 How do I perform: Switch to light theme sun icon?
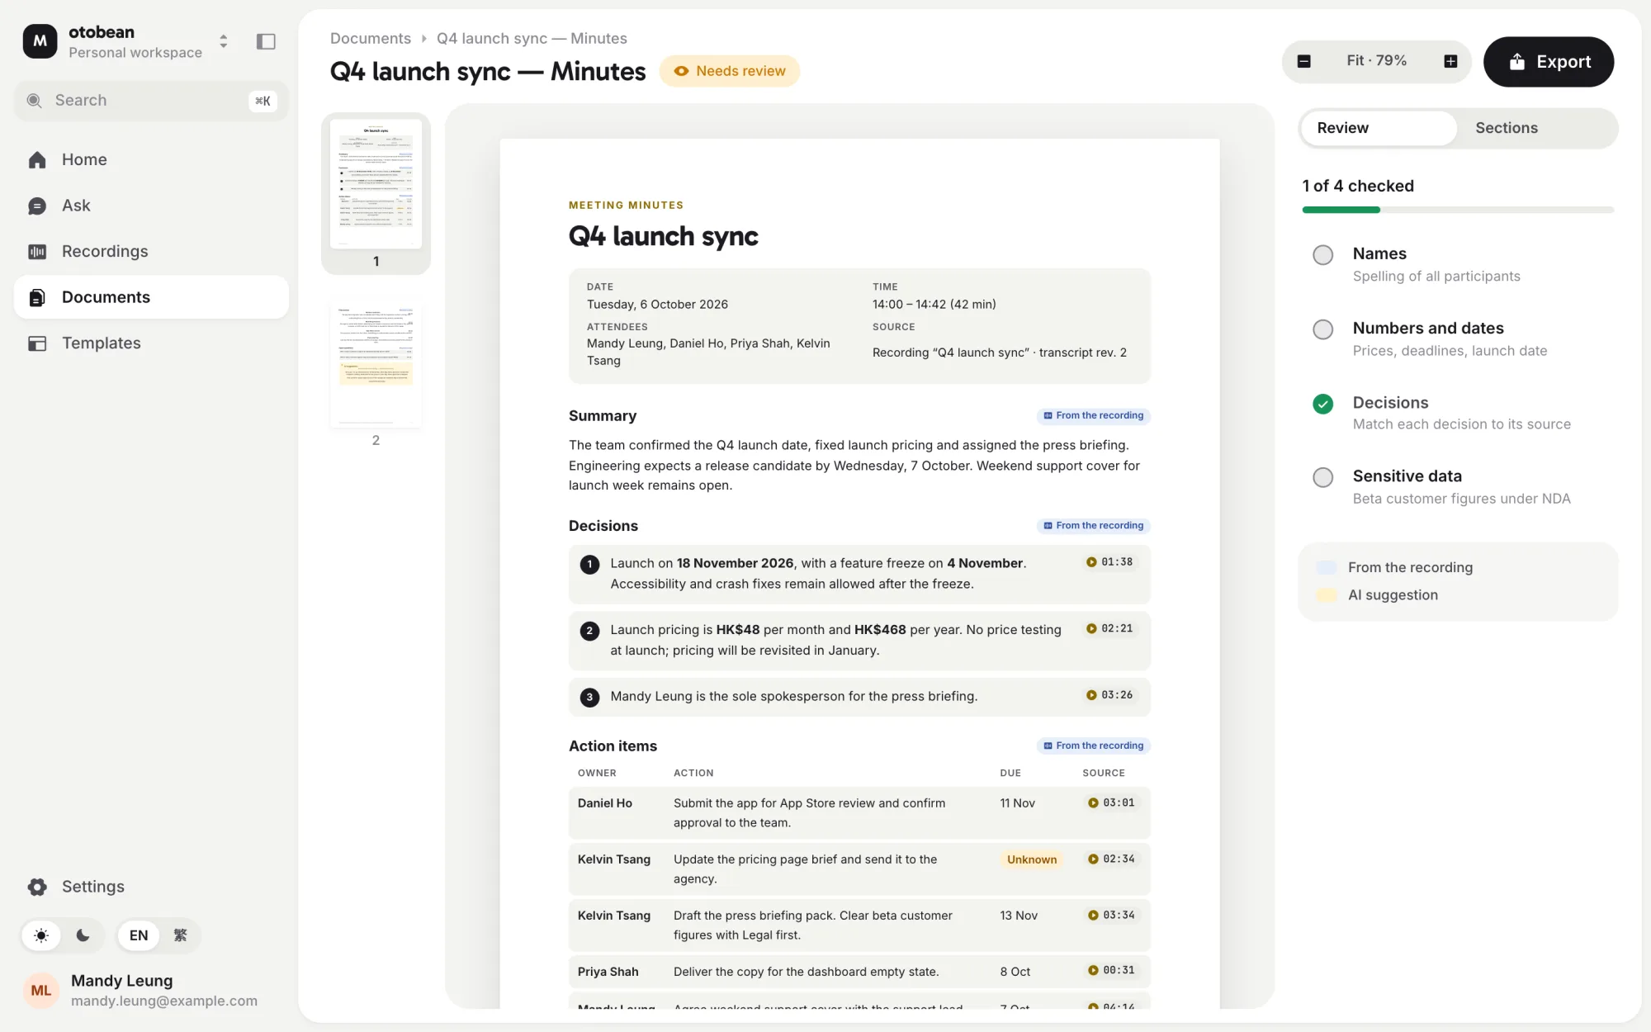(41, 935)
